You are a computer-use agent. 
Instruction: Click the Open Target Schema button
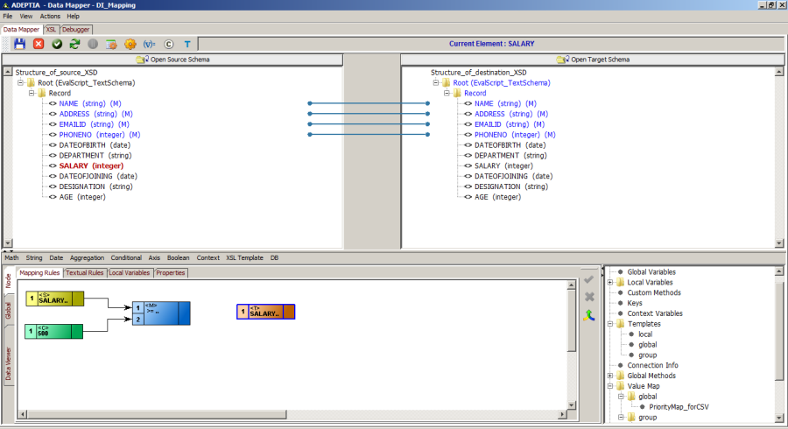tap(593, 60)
